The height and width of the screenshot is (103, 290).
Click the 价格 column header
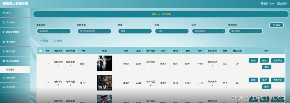click(225, 51)
